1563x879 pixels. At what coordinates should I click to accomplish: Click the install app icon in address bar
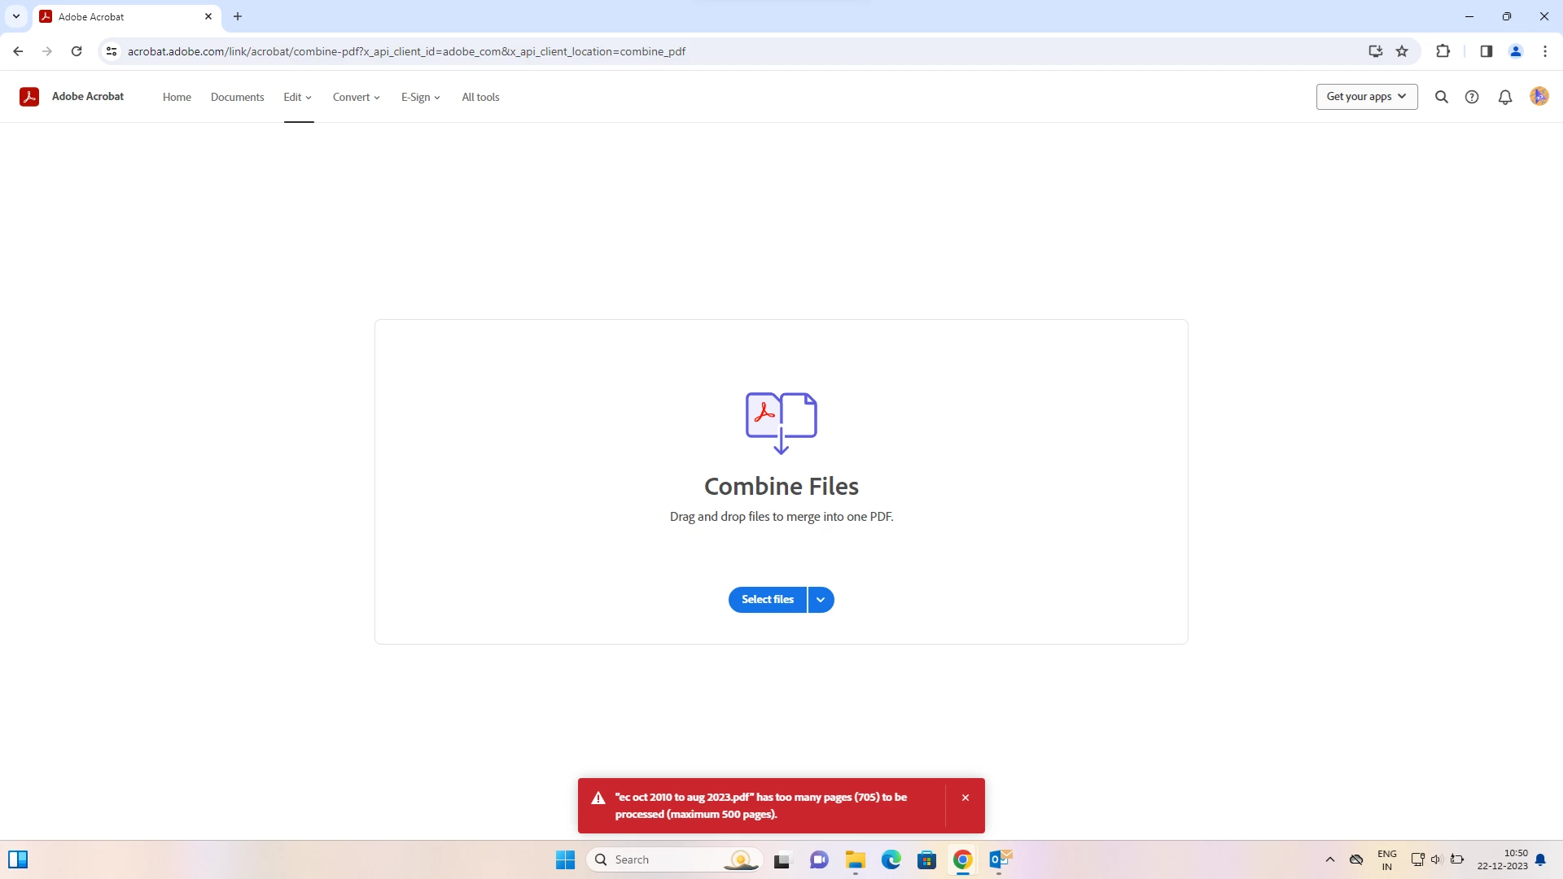[1375, 51]
